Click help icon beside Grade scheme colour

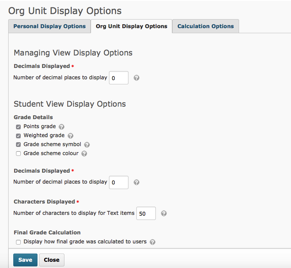coord(84,154)
